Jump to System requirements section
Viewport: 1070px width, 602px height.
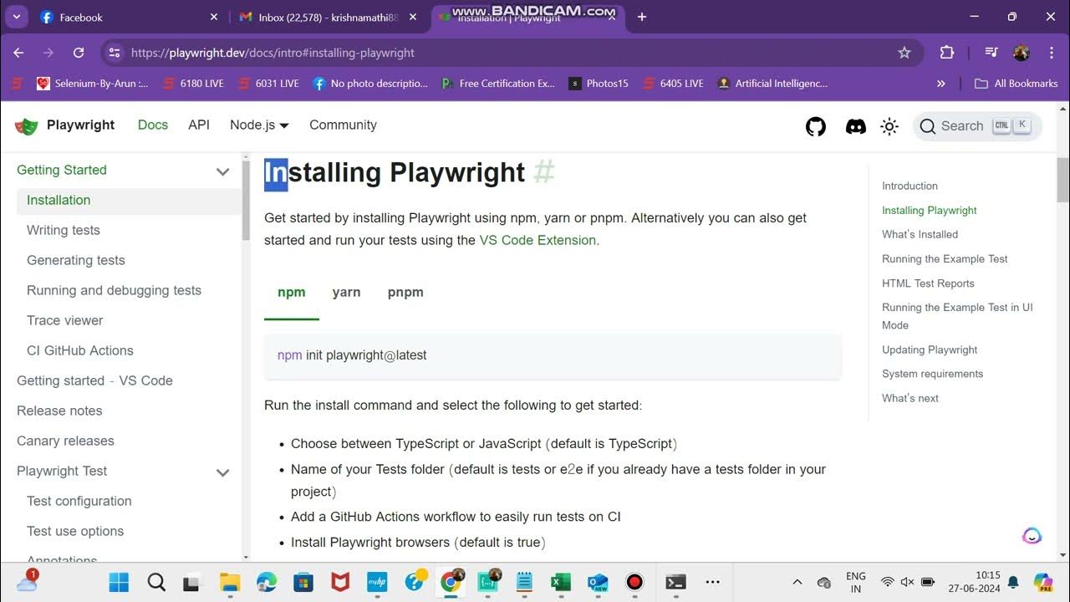(932, 374)
